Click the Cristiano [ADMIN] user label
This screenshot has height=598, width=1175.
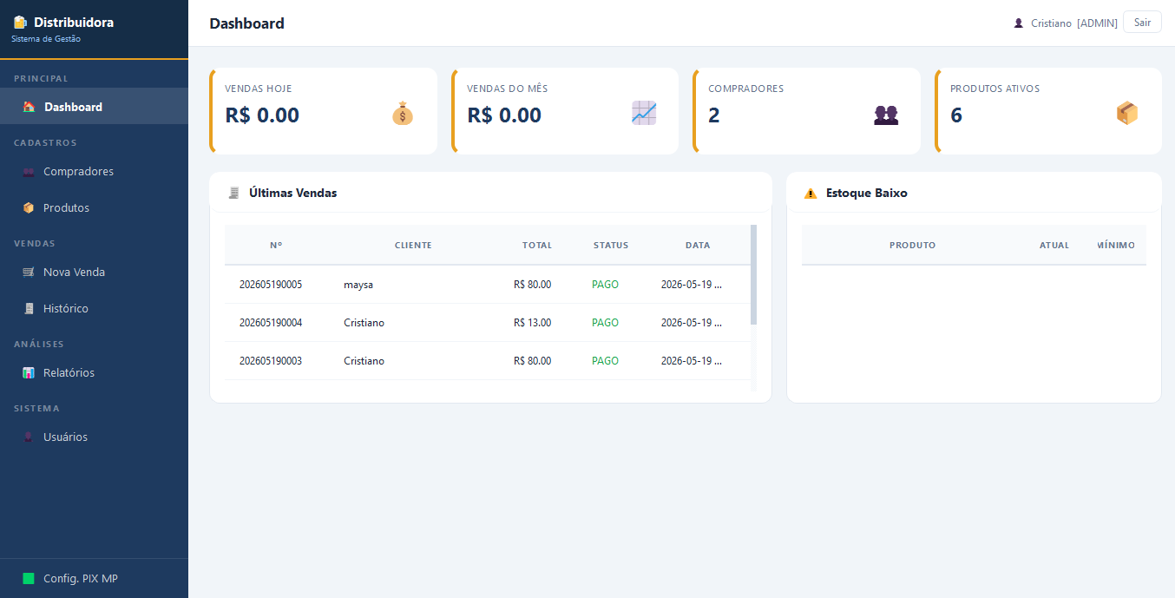coord(1074,23)
